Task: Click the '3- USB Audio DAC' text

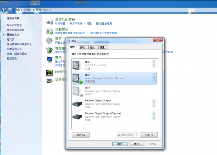Action: 96,65
